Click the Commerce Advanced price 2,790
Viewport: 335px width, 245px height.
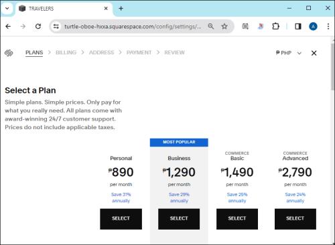pos(295,172)
